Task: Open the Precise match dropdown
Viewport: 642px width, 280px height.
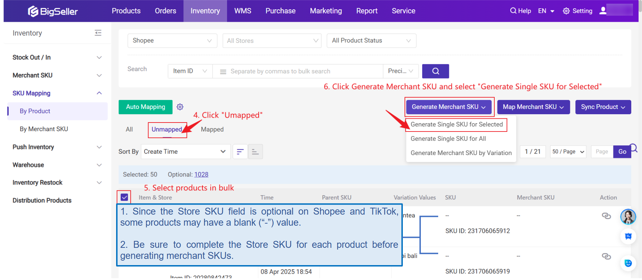Action: pos(401,71)
